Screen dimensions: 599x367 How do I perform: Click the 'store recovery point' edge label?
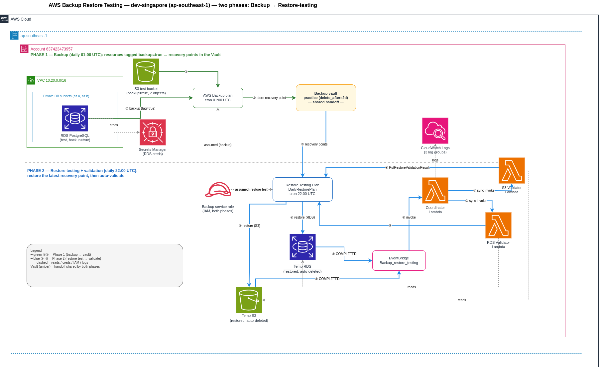[x=269, y=98]
